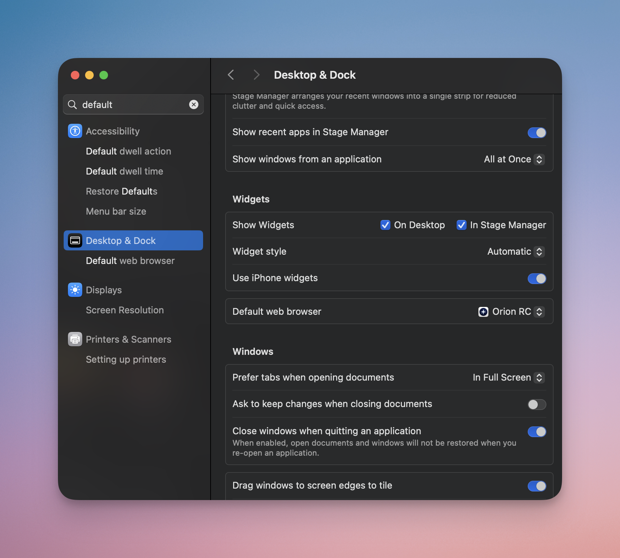Uncheck the On Desktop widgets checkbox
The image size is (620, 558).
pos(385,225)
